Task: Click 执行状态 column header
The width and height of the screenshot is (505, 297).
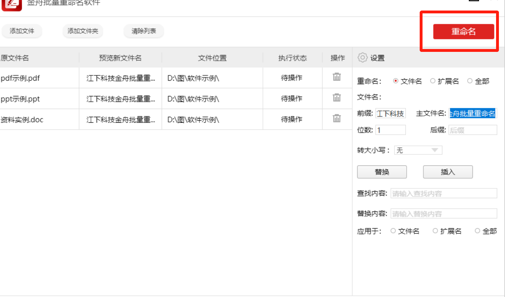Action: (x=293, y=58)
